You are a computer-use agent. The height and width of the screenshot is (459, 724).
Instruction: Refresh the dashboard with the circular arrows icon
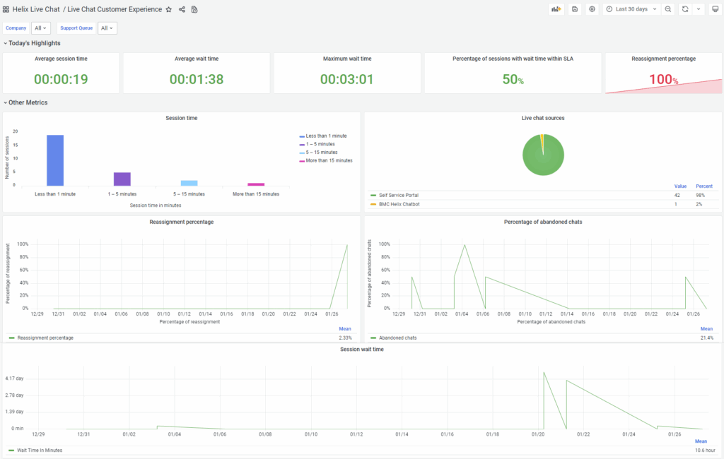(684, 9)
